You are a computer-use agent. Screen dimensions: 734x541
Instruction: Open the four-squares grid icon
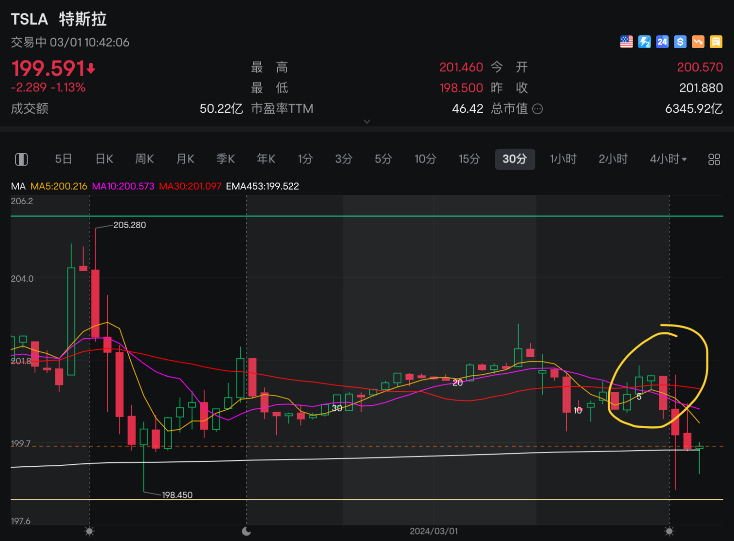coord(714,159)
